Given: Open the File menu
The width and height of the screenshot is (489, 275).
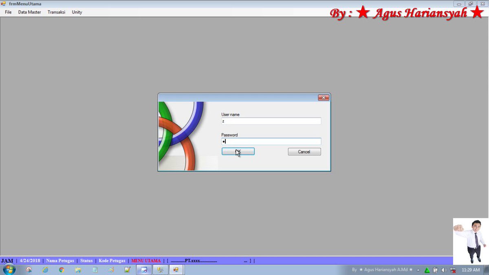Looking at the screenshot, I should click(x=8, y=12).
